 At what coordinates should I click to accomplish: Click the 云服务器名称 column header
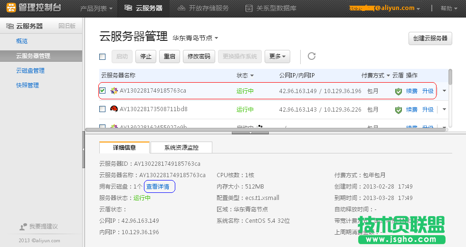tap(118, 76)
